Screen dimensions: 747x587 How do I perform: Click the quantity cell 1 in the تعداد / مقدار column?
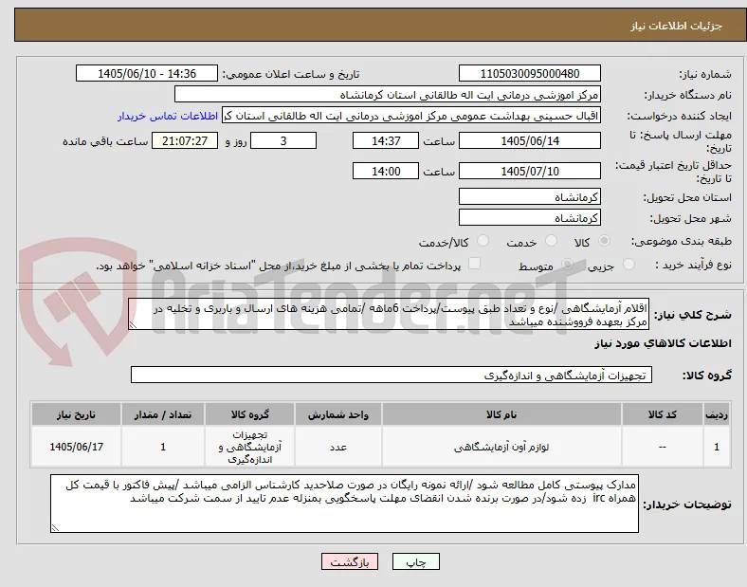163,447
